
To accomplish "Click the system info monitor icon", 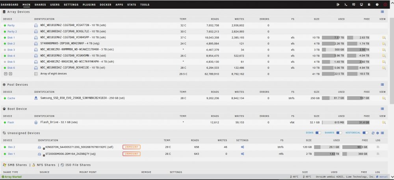I will tap(361, 4).
